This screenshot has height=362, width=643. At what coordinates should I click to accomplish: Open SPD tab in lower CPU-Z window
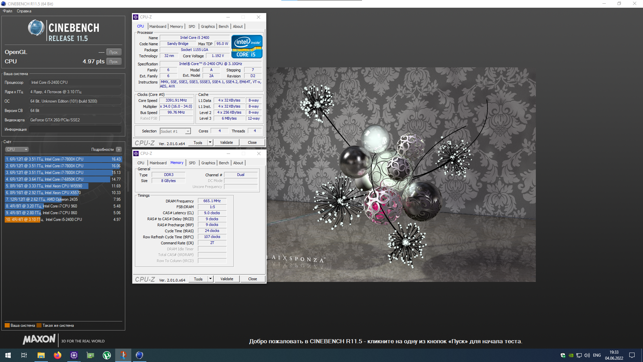tap(192, 163)
